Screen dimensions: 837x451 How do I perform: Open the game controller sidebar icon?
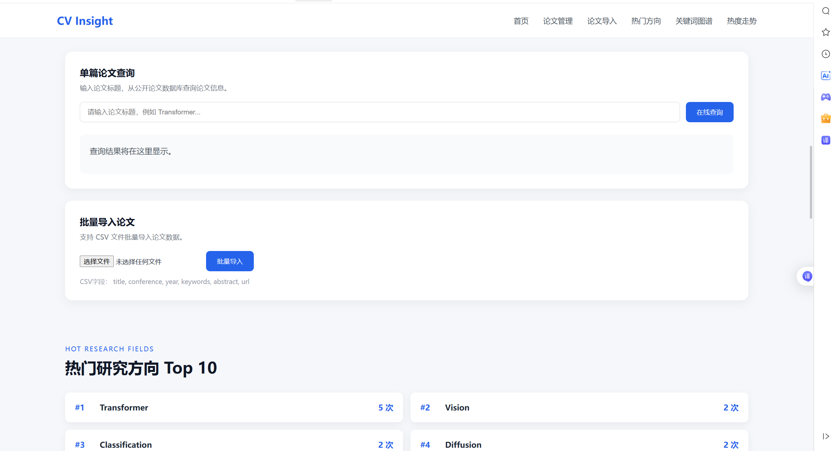(826, 97)
